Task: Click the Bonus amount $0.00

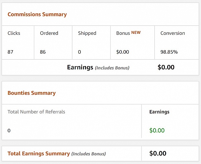Action: (x=123, y=52)
